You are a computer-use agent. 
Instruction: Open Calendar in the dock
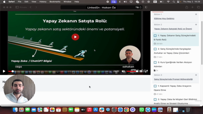tap(58, 110)
